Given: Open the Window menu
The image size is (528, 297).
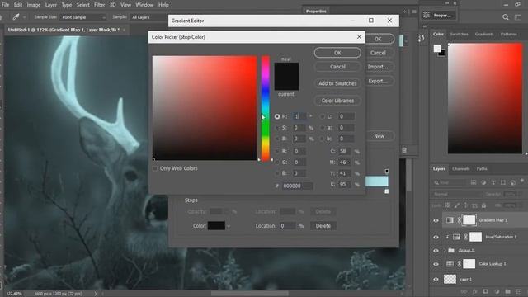Looking at the screenshot, I should [x=144, y=5].
